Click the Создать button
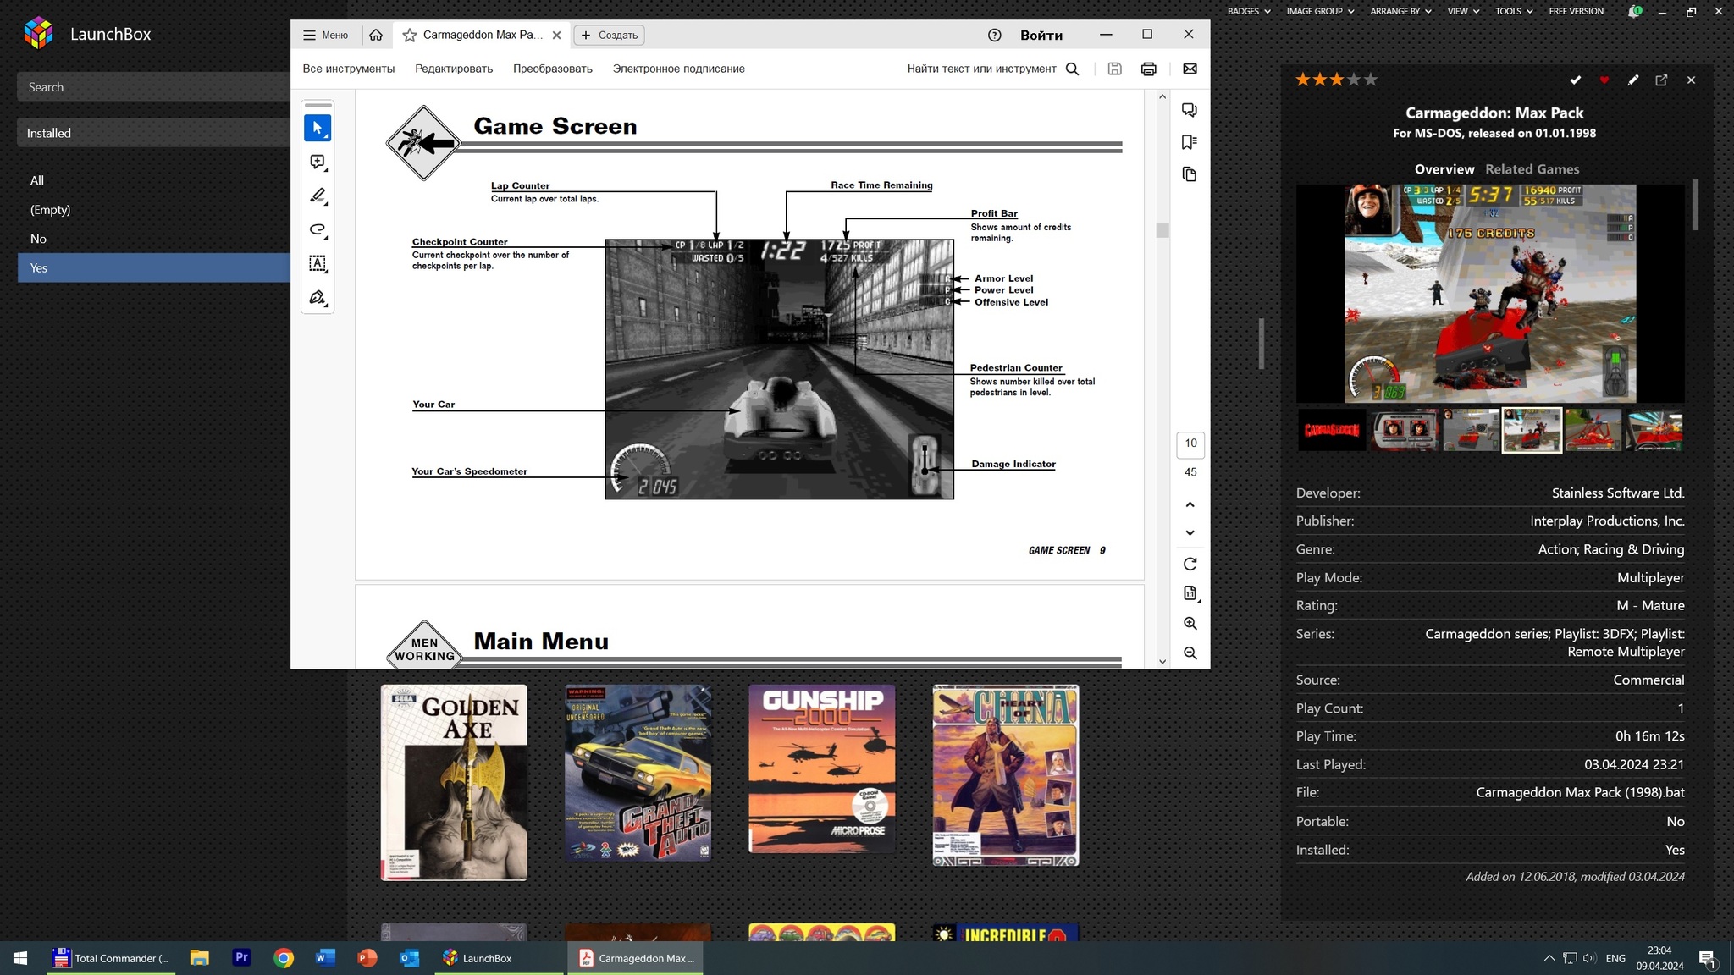 pos(609,35)
